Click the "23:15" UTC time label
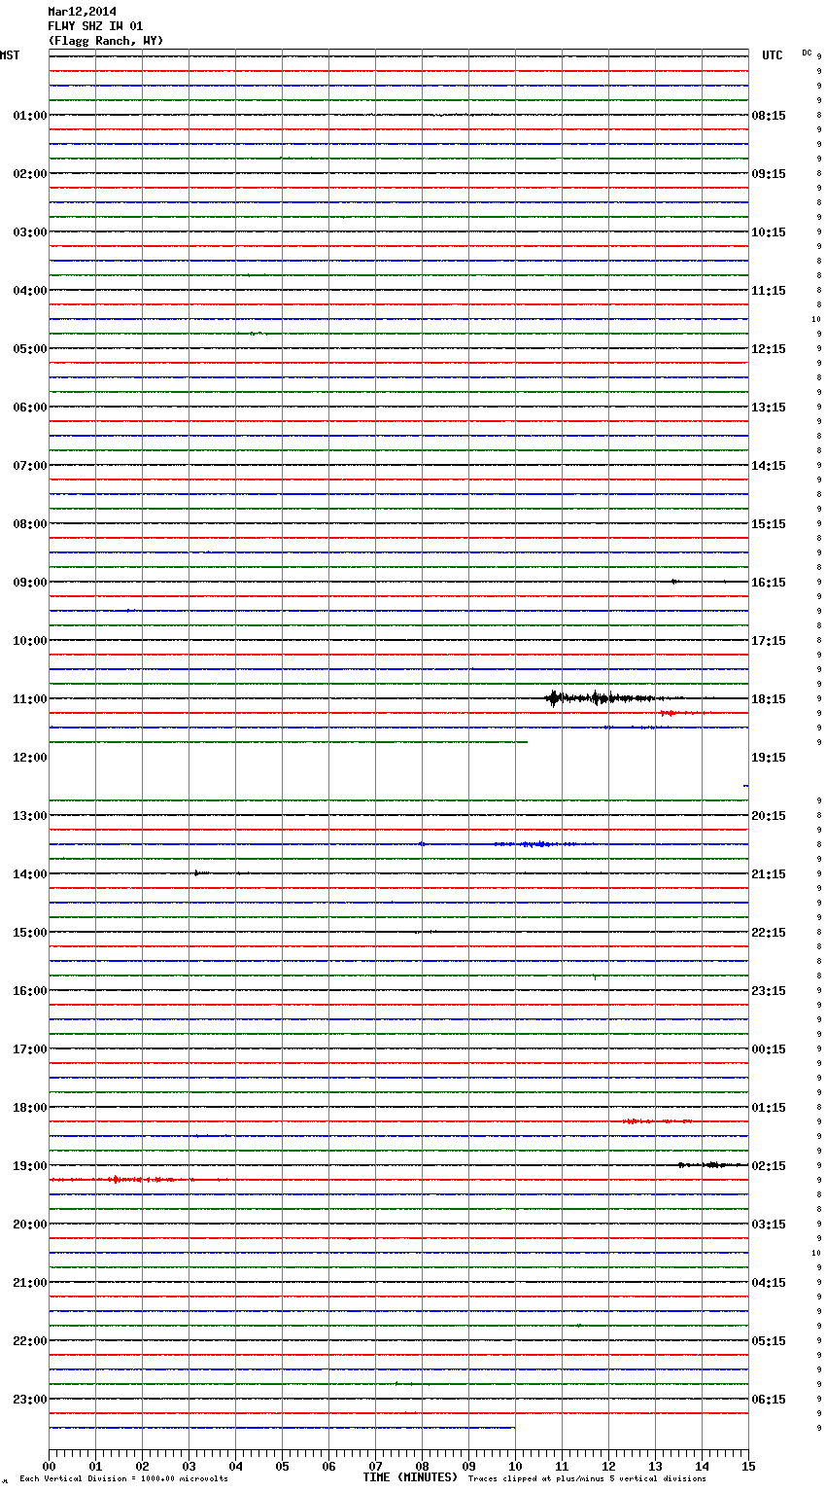826x1492 pixels. pyautogui.click(x=769, y=991)
